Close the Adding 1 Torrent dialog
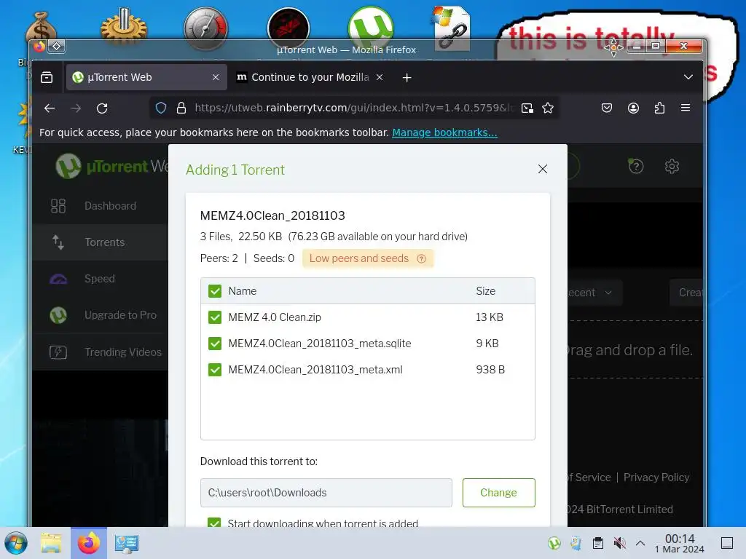 coord(542,169)
